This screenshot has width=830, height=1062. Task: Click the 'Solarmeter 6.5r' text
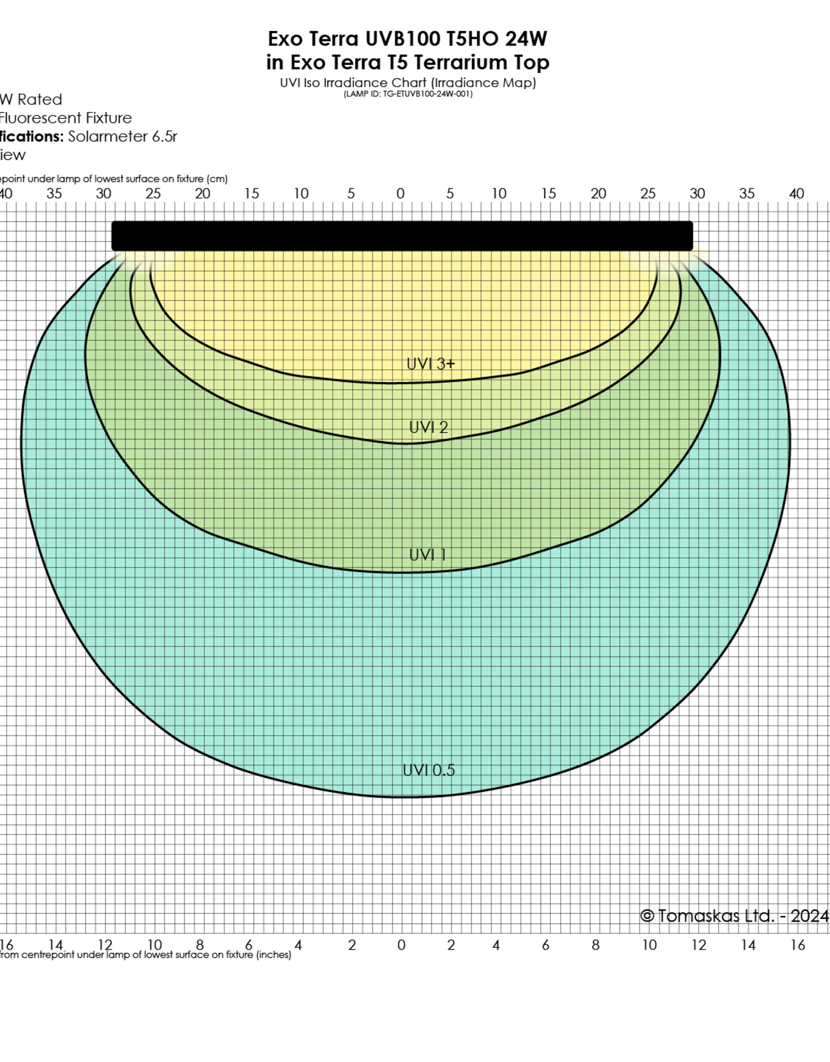[122, 136]
